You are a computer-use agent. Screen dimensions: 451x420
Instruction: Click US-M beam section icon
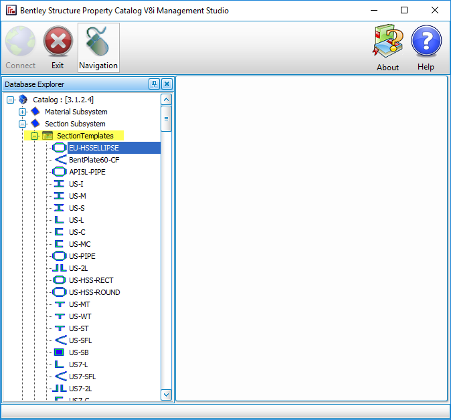coord(59,196)
